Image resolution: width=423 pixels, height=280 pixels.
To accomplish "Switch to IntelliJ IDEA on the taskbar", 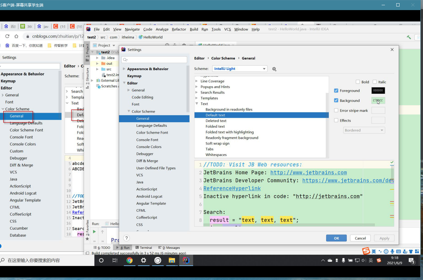I will pyautogui.click(x=186, y=260).
